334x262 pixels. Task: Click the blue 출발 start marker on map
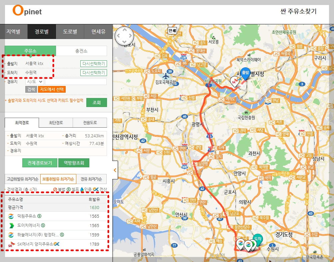pyautogui.click(x=245, y=73)
